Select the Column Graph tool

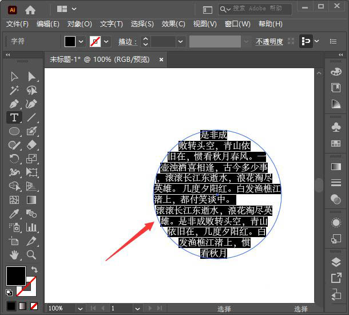[x=31, y=227]
